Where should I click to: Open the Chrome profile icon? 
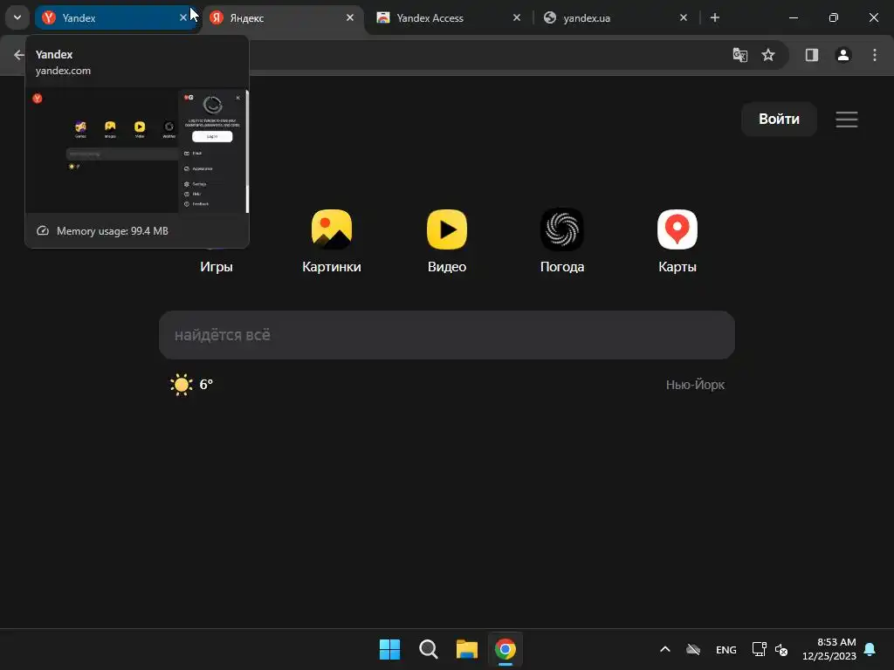coord(843,55)
